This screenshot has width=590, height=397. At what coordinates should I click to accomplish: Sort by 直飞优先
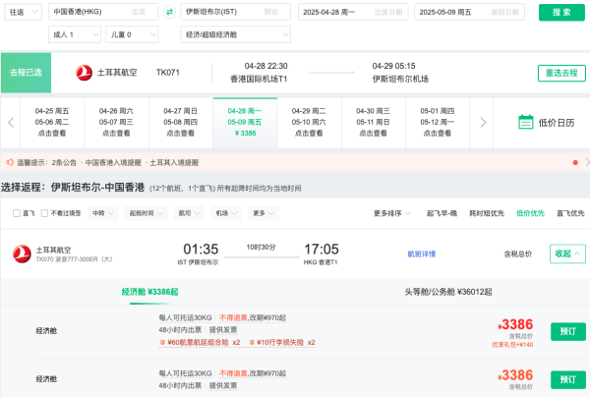tap(570, 213)
